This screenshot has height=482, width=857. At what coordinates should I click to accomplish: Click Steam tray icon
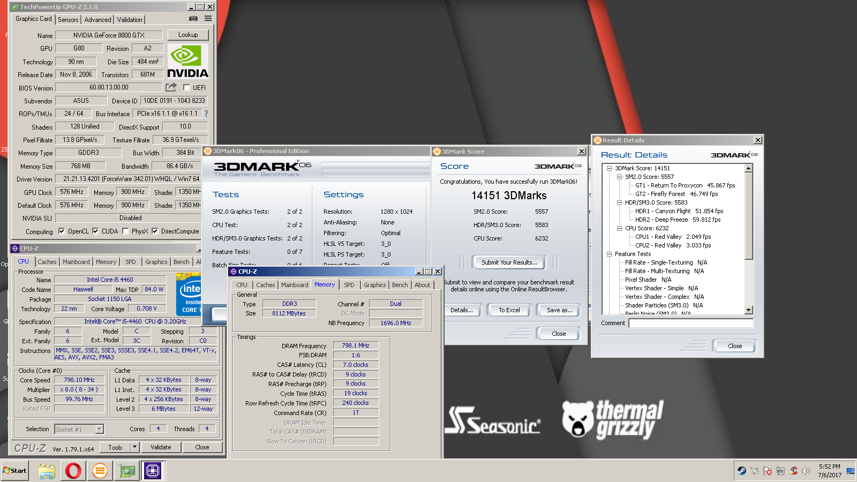click(742, 471)
